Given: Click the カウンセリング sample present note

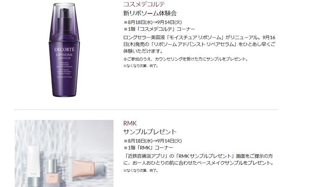Looking at the screenshot, I should coord(186,59).
